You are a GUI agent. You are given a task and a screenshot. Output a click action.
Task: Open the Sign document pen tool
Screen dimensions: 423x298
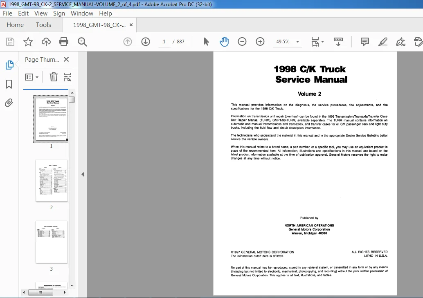click(x=400, y=42)
